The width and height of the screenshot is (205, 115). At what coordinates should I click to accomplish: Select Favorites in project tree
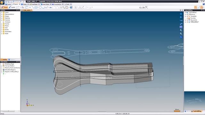(193, 18)
